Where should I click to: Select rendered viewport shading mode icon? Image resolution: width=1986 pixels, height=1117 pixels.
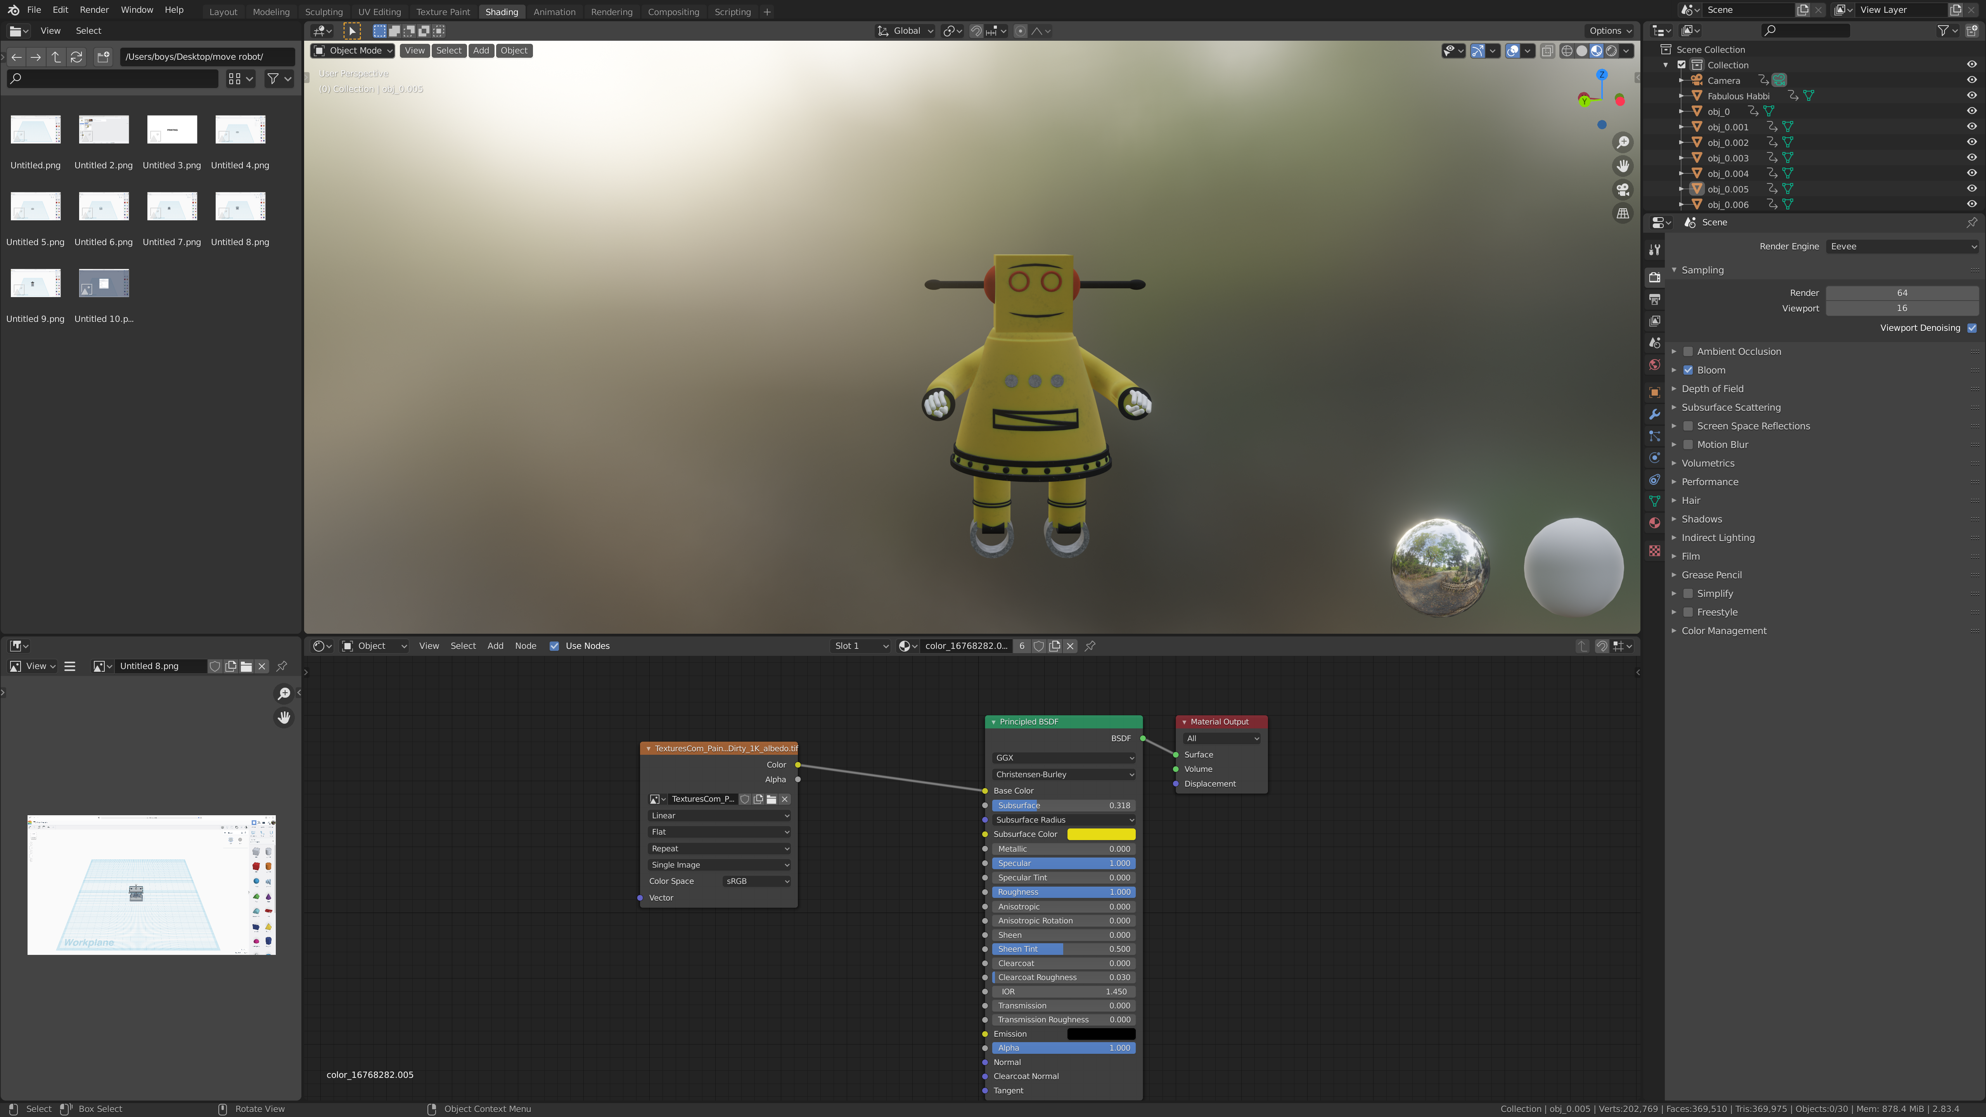click(x=1611, y=51)
